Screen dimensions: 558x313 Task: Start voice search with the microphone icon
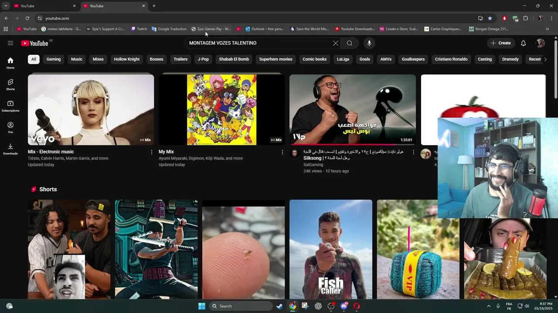[369, 43]
